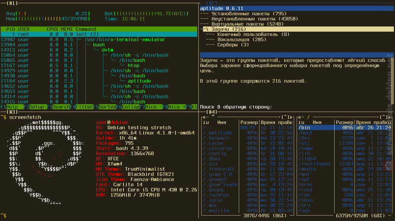Select /.mozilla directory in left panel
The width and height of the screenshot is (395, 221).
point(248,211)
